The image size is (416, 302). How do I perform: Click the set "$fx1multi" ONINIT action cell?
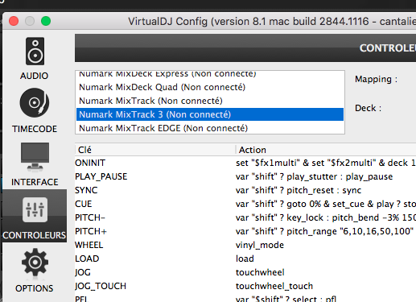pos(326,163)
